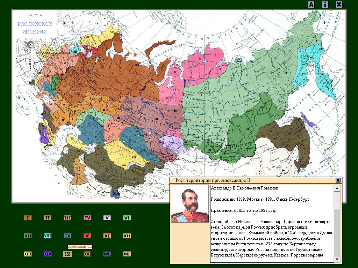Close the Alexander II info panel
This screenshot has height=268, width=358.
[338, 180]
